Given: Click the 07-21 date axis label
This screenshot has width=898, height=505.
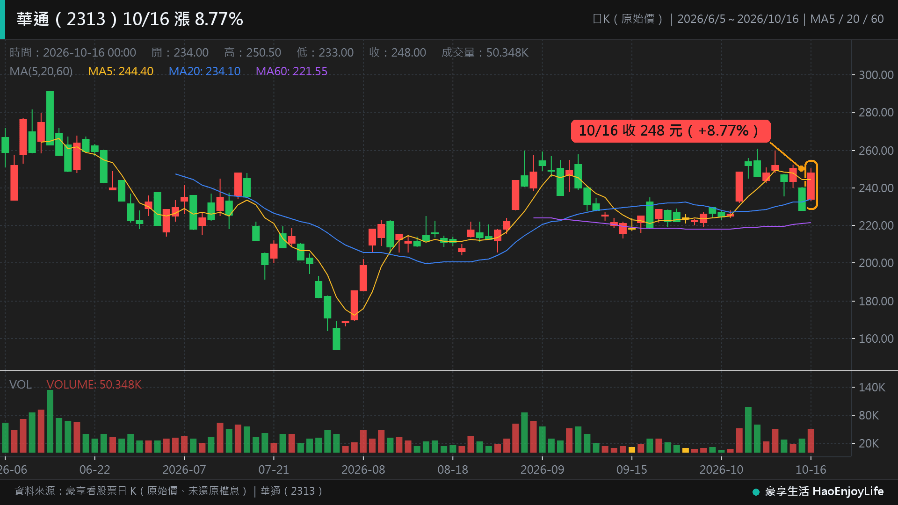Looking at the screenshot, I should click(274, 469).
